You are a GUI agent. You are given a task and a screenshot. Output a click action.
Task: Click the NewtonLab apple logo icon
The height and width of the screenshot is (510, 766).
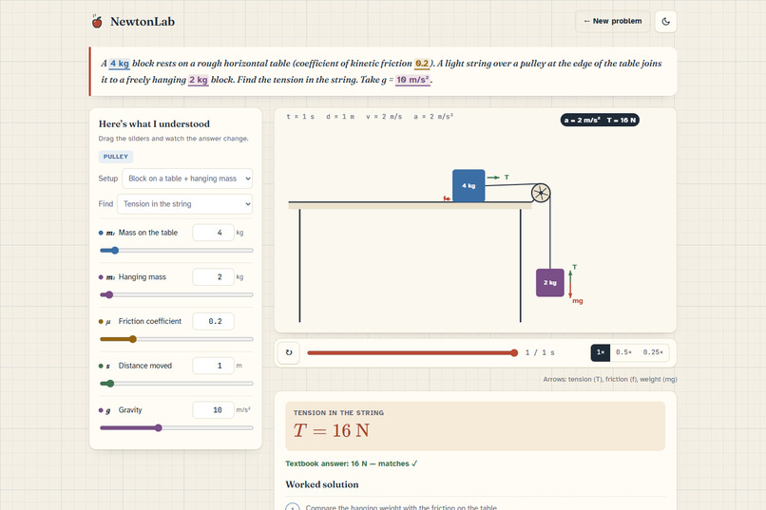coord(97,22)
